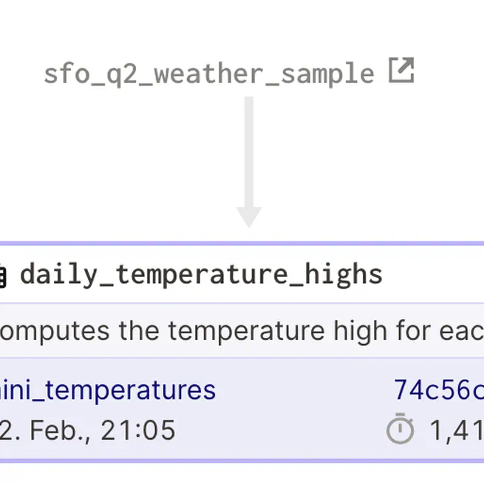Click the "1,41" duration value
484x484 pixels.
click(456, 429)
